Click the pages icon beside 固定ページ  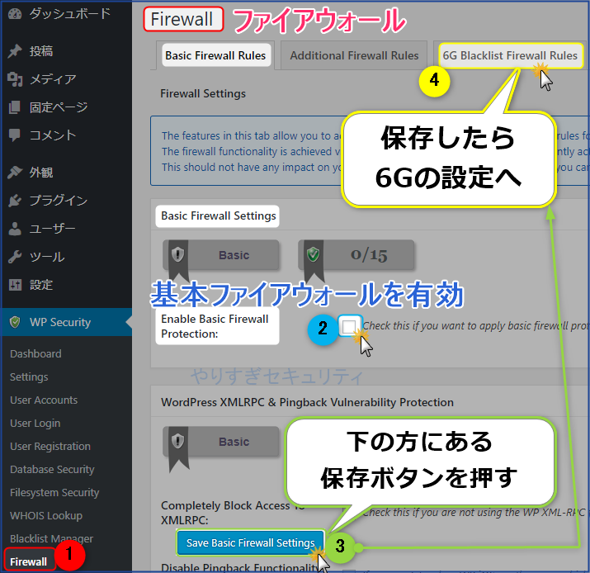pos(15,107)
